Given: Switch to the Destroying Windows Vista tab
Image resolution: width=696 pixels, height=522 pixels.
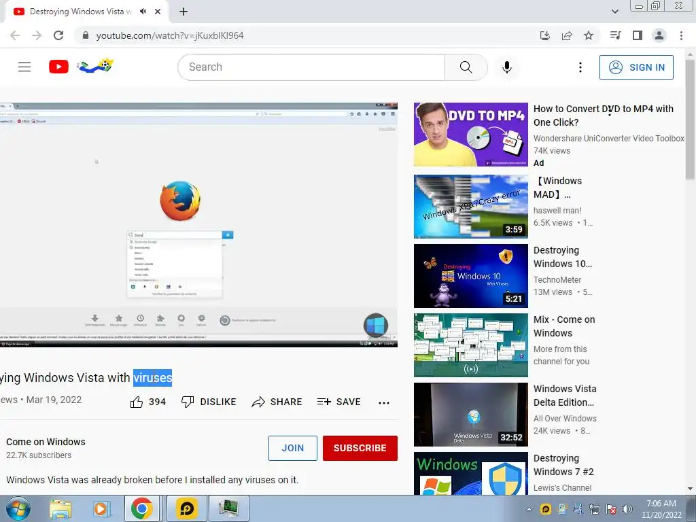Looking at the screenshot, I should 81,12.
